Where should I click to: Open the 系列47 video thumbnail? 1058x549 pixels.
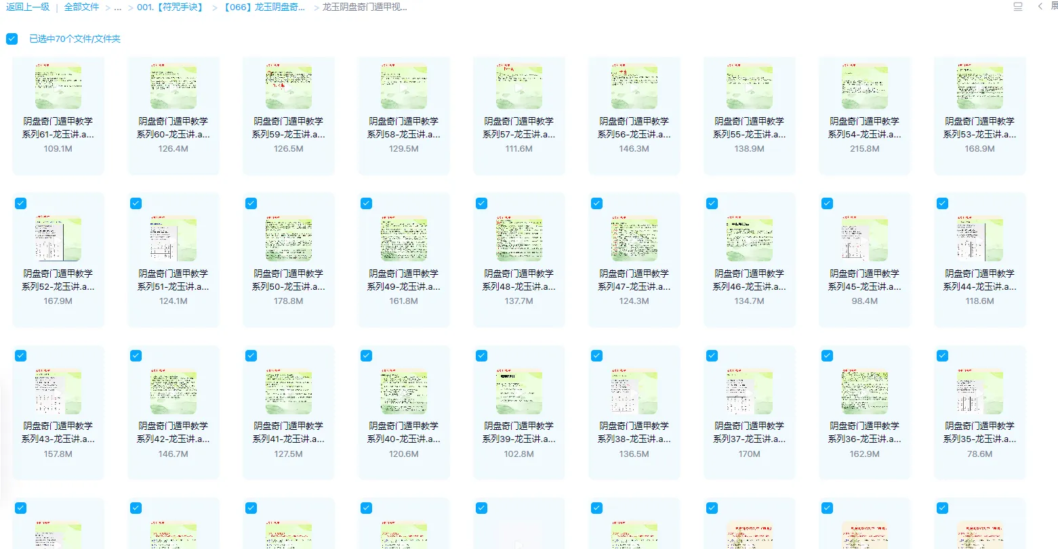point(634,238)
